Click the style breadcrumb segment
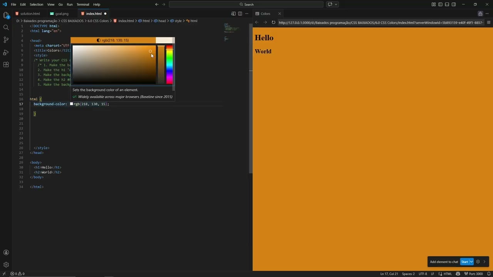 (x=176, y=21)
